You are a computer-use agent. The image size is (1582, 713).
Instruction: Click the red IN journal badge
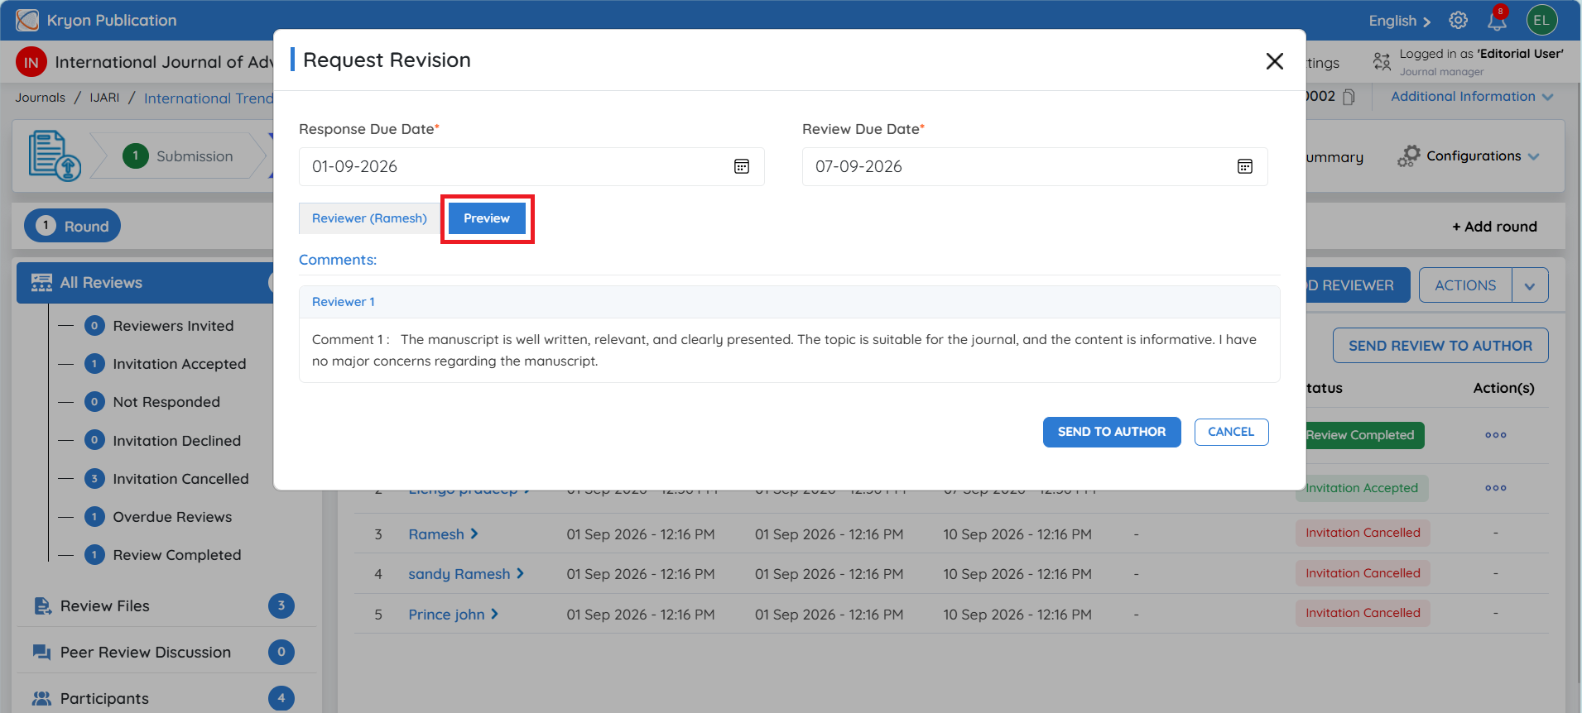tap(31, 62)
